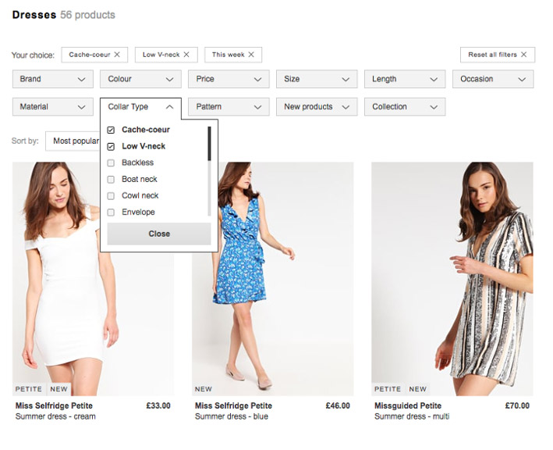The width and height of the screenshot is (553, 450).
Task: Click the Cache-coeur option label in the list
Action: 146,130
